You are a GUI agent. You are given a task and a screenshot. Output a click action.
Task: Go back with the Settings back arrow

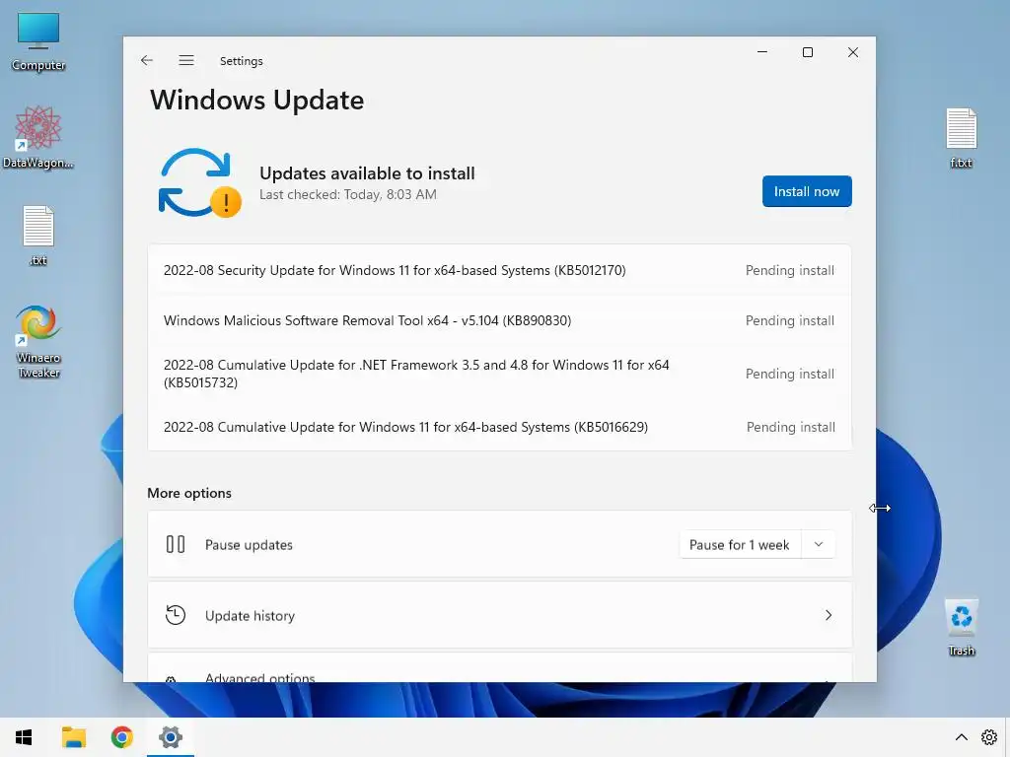[x=147, y=60]
